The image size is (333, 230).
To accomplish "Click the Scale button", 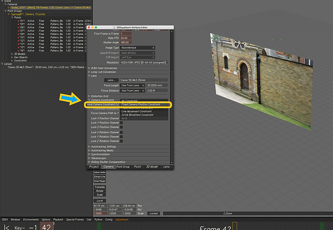I will pyautogui.click(x=99, y=195).
